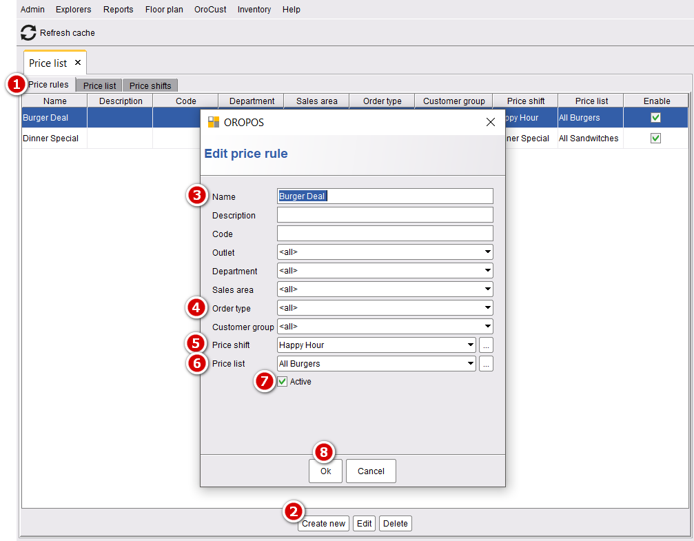This screenshot has height=541, width=694.
Task: Click Cancel in the dialog
Action: (x=371, y=471)
